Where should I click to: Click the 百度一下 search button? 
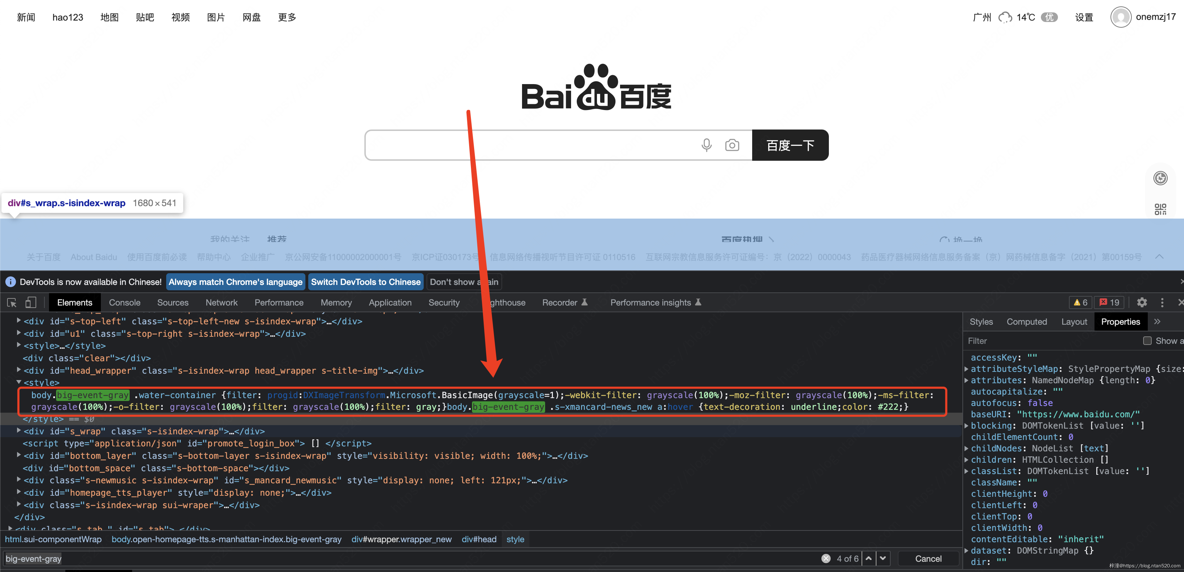tap(790, 145)
